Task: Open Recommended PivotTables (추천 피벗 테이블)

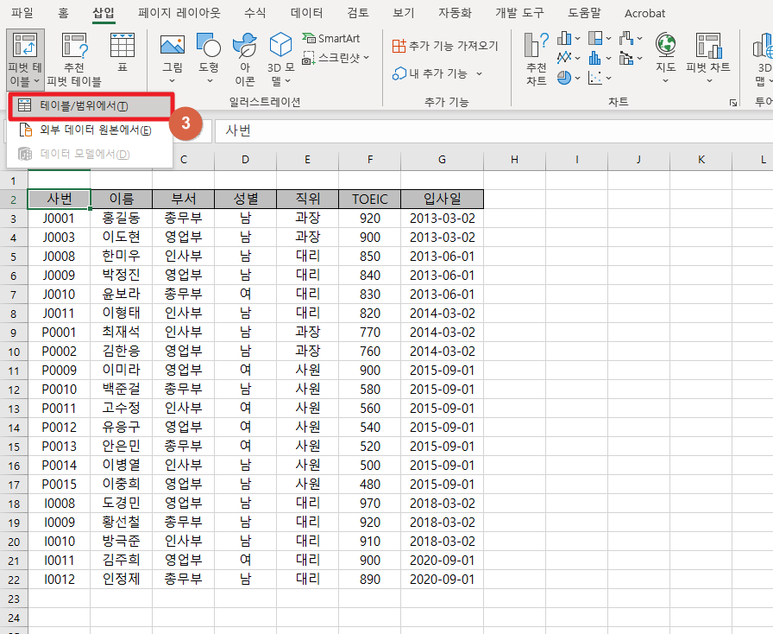Action: tap(74, 60)
